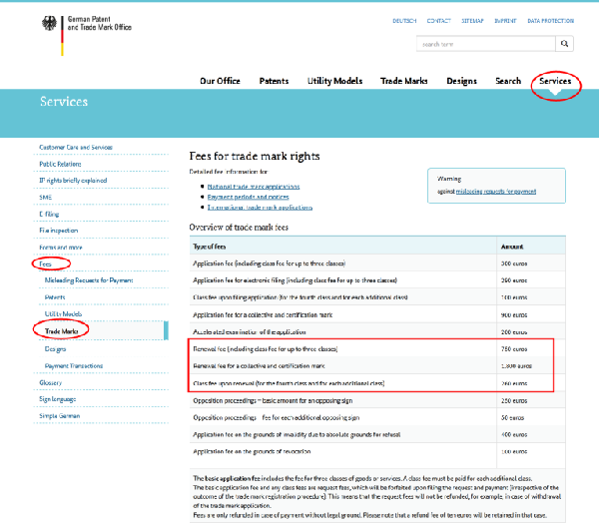Open the Designs navigation menu
Screen dimensions: 599x527
(x=461, y=80)
